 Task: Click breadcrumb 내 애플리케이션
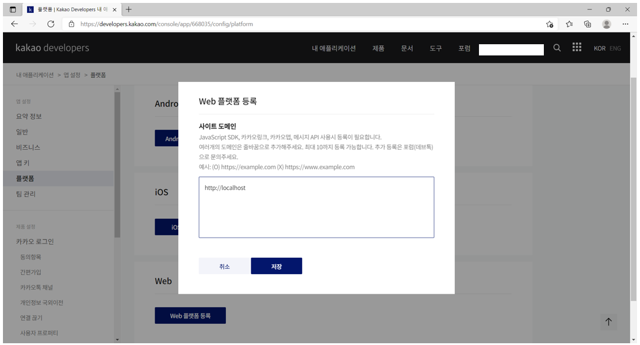[x=35, y=75]
